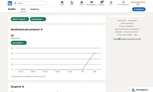Viewport: 153px width, 92px height.
Task: Click the Esporta button
Action: pyautogui.click(x=139, y=9)
